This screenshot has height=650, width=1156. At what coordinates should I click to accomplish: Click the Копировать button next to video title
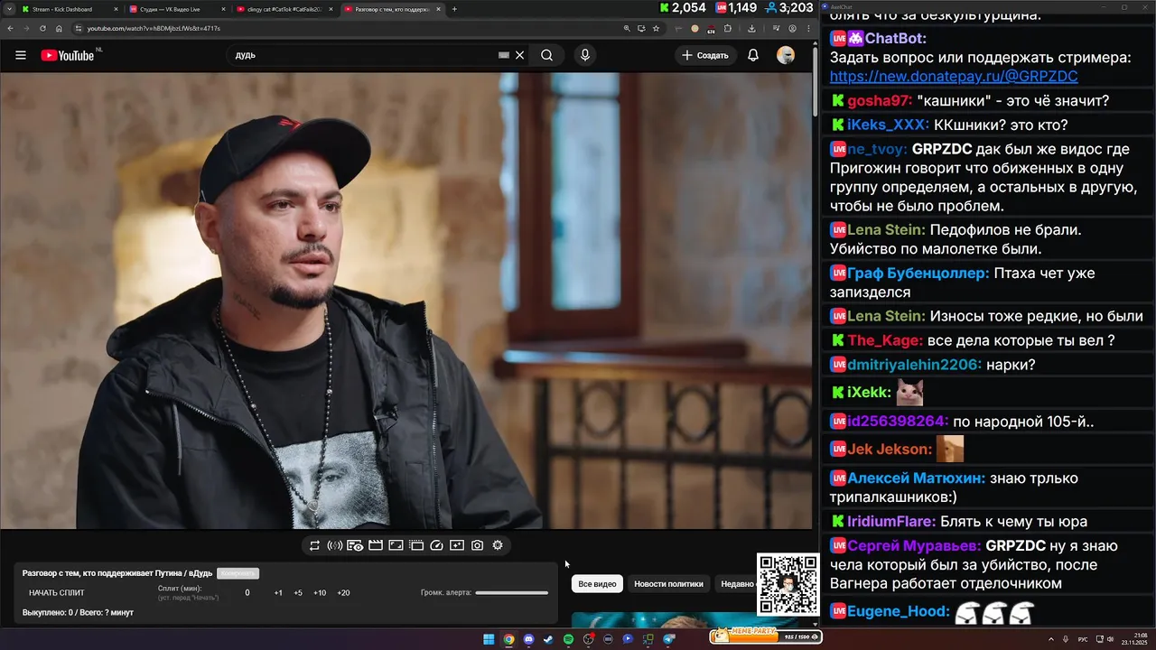238,573
